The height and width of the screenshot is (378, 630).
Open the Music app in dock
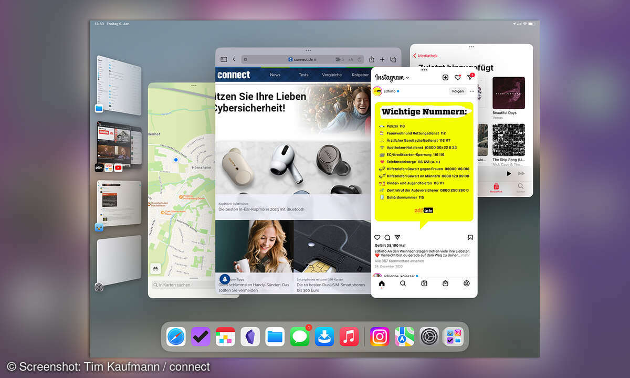349,336
